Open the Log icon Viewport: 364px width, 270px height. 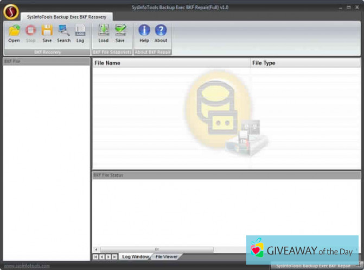pos(80,32)
